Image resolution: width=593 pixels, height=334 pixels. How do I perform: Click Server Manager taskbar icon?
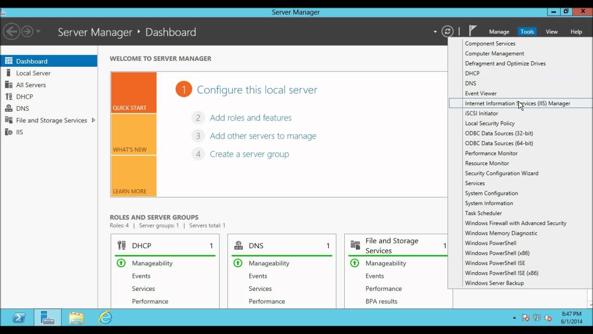pos(47,318)
